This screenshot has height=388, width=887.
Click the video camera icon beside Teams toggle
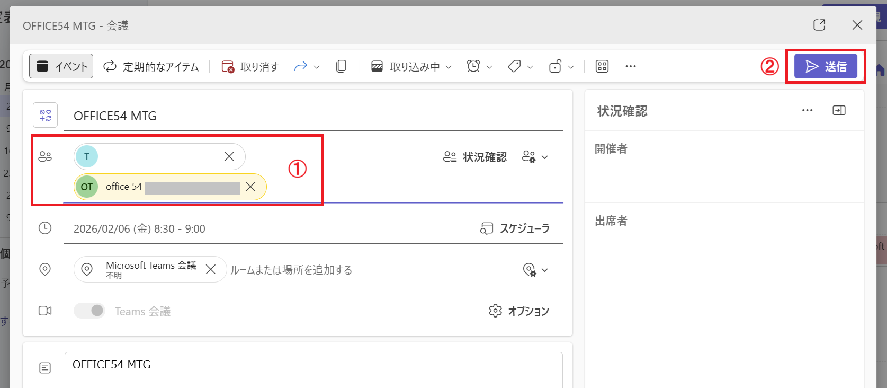coord(45,311)
